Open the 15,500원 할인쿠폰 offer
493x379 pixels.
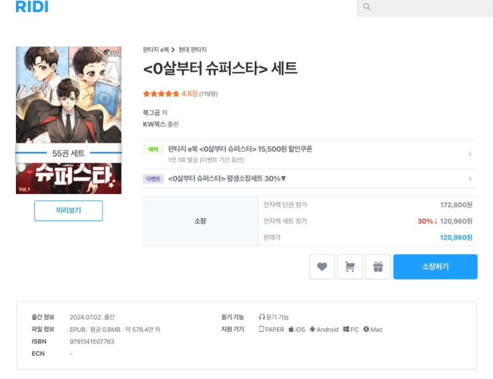(x=240, y=149)
